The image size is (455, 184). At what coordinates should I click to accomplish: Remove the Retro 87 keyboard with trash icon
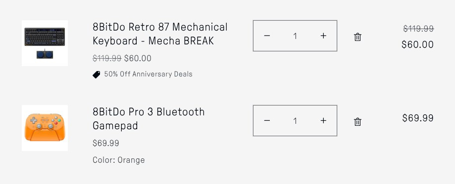tap(357, 37)
